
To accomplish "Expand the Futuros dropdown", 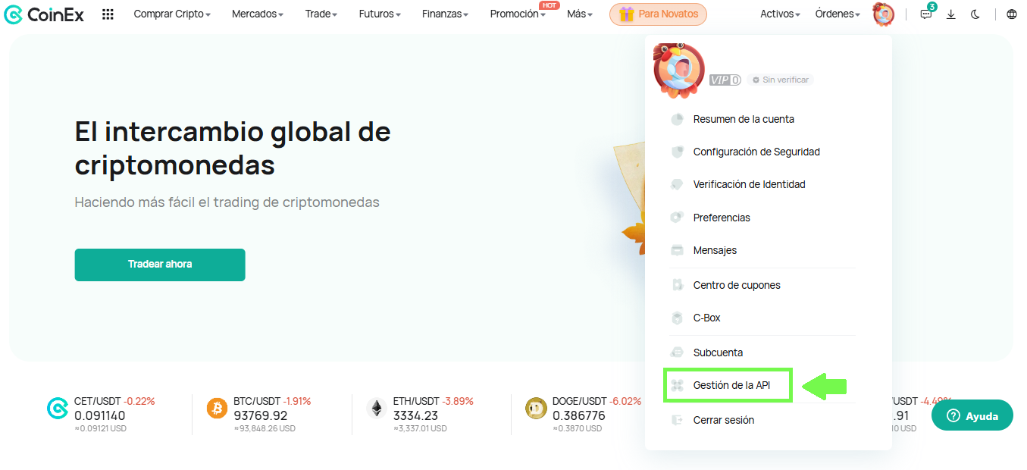I will point(380,14).
